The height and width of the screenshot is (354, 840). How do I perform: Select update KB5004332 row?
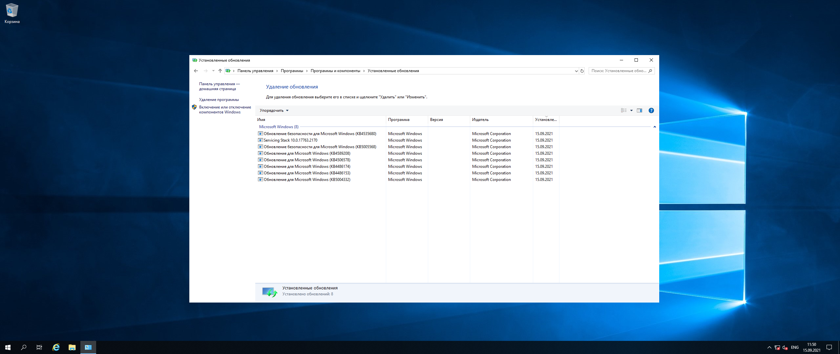[x=408, y=180]
